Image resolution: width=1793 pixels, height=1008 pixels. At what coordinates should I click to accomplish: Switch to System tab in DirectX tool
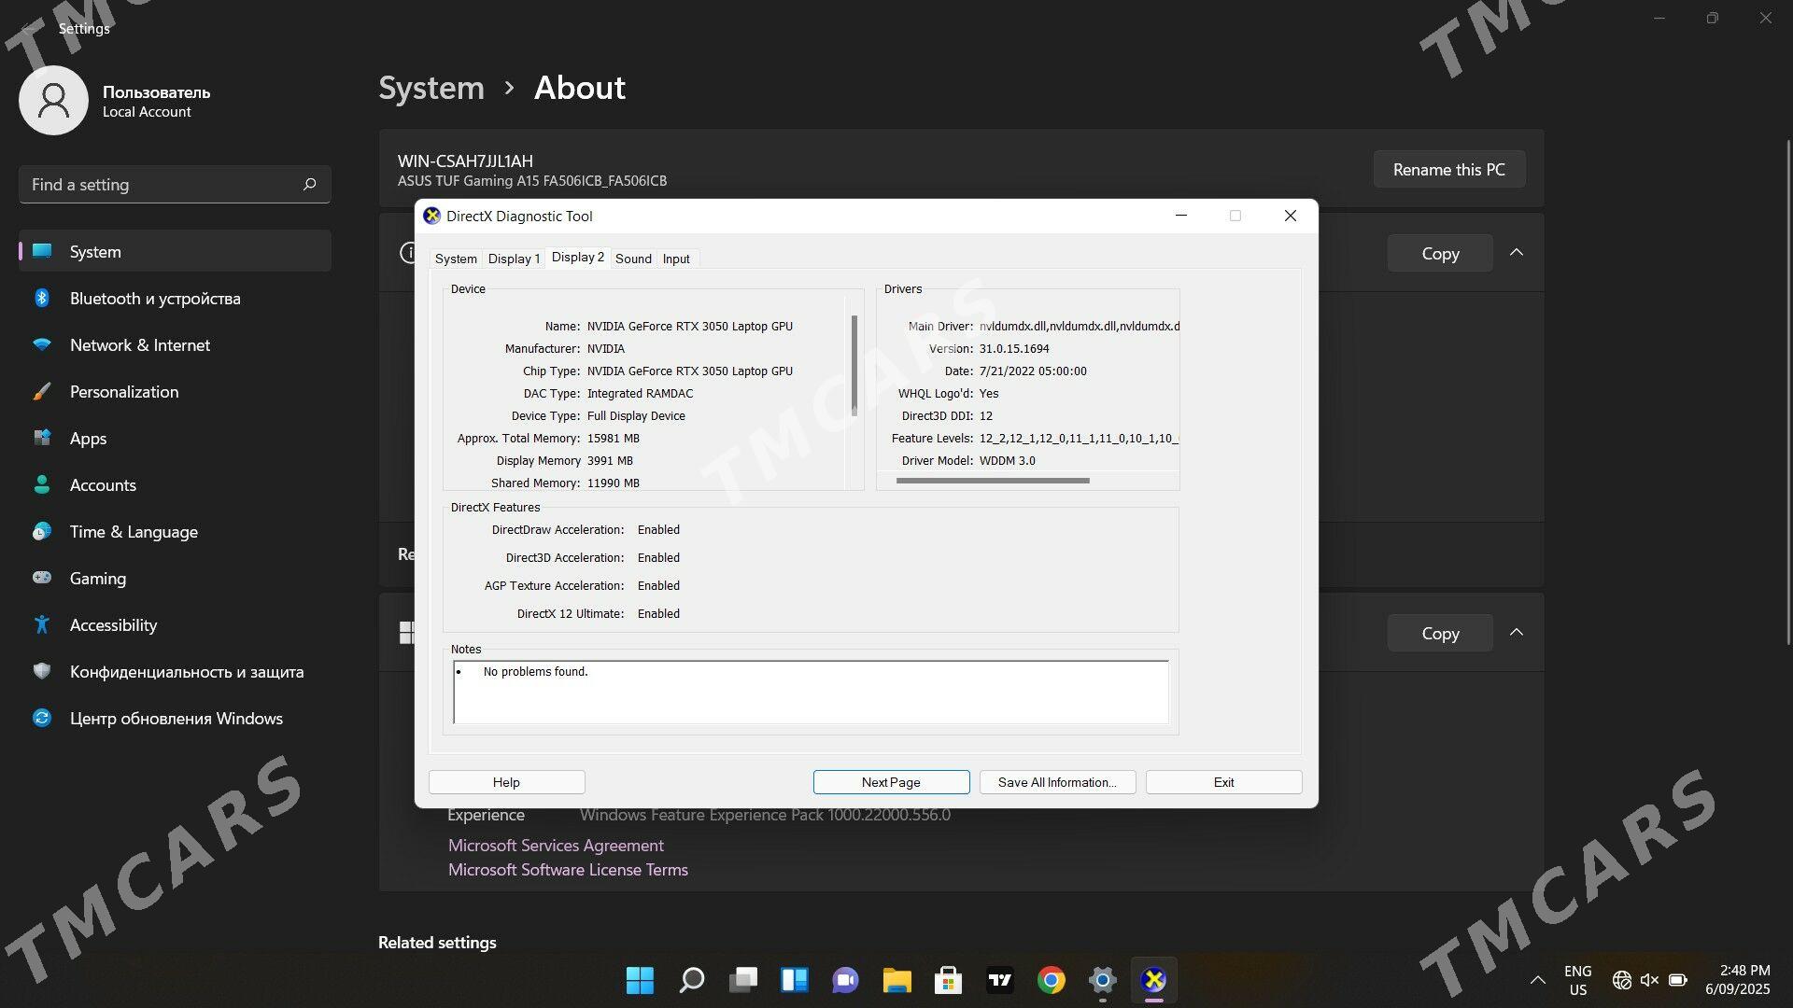click(x=456, y=259)
